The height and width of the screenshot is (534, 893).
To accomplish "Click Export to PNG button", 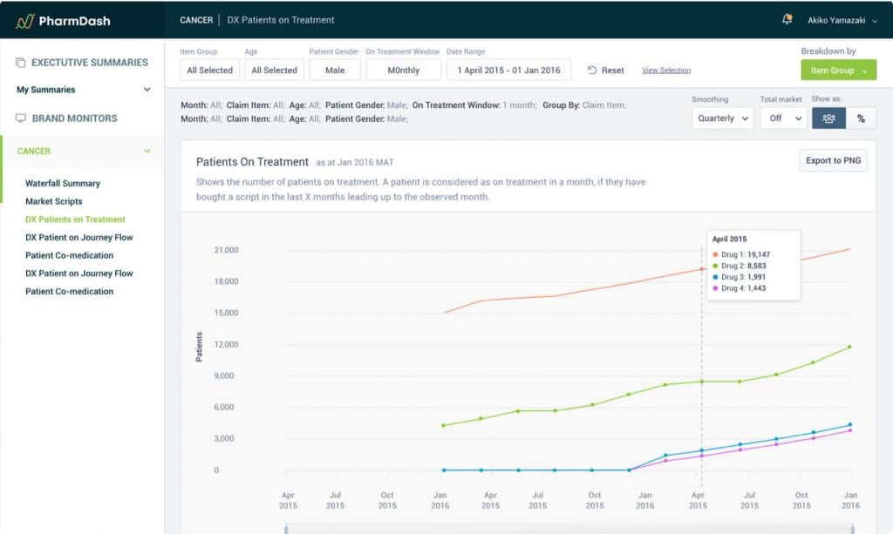I will click(833, 160).
